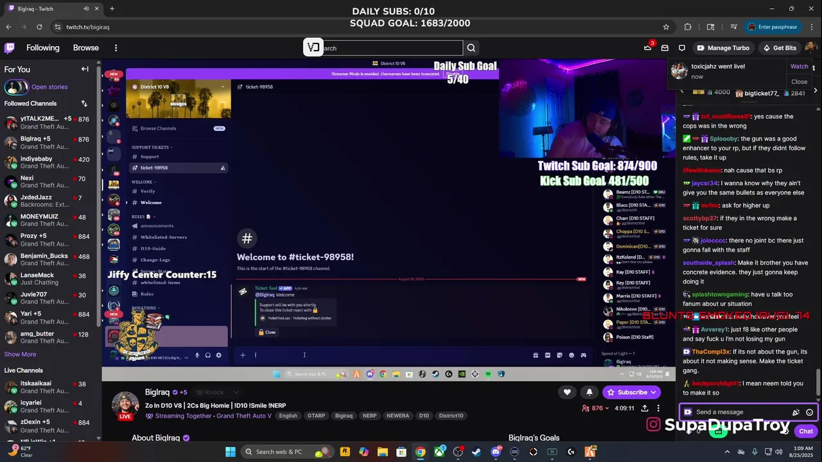This screenshot has width=822, height=462.
Task: Show hidden system tray icons
Action: click(x=727, y=452)
